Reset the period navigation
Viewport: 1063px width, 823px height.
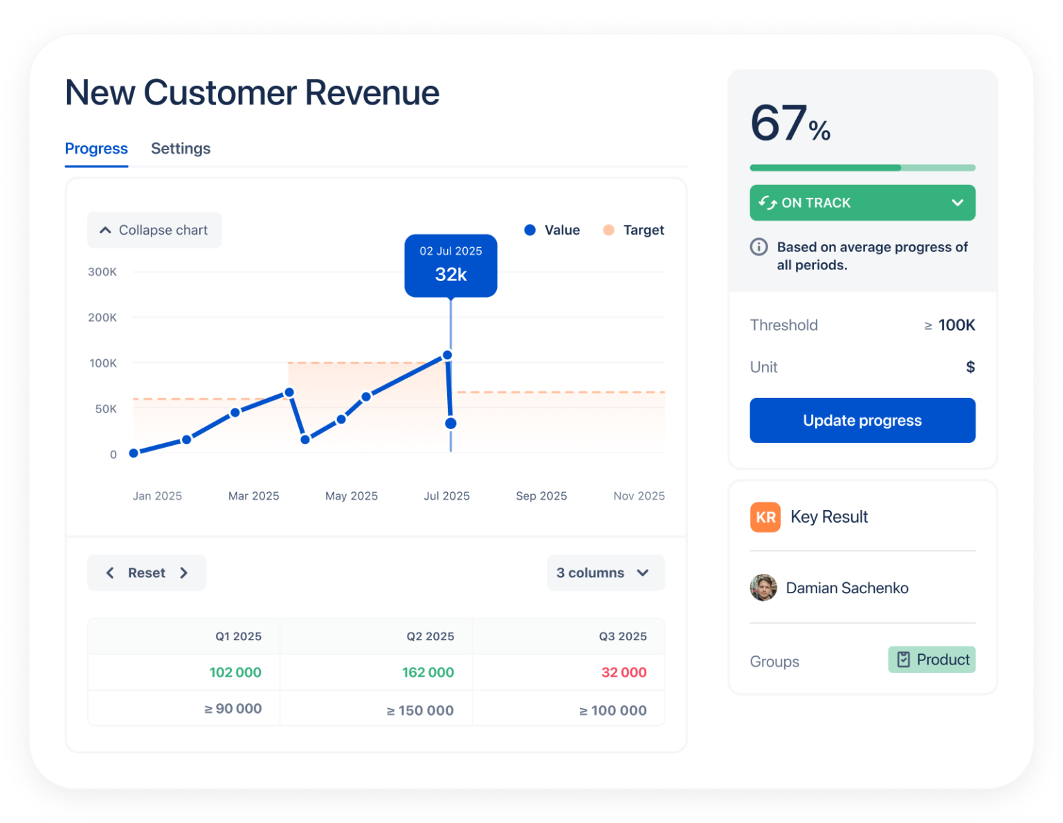(147, 573)
